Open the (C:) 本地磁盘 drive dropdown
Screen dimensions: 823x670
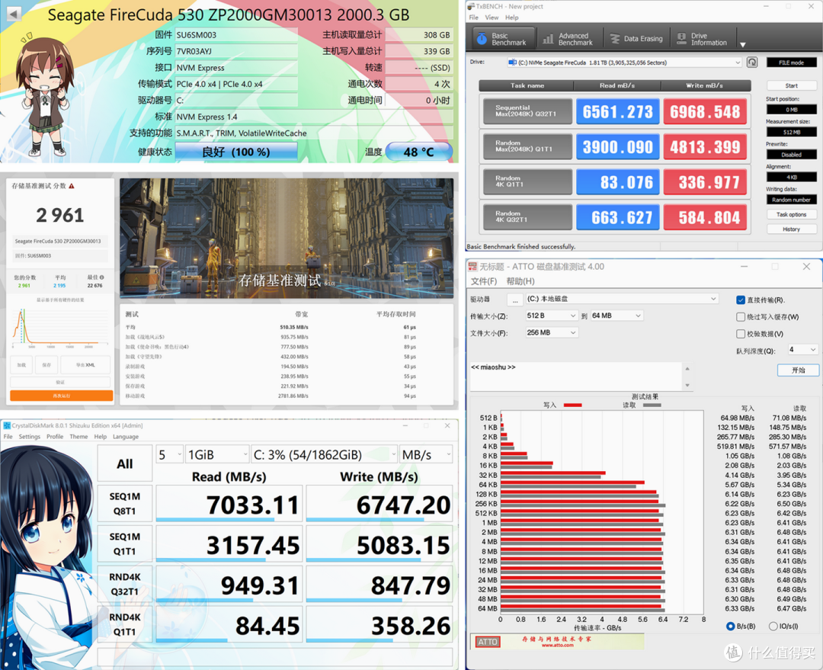622,299
